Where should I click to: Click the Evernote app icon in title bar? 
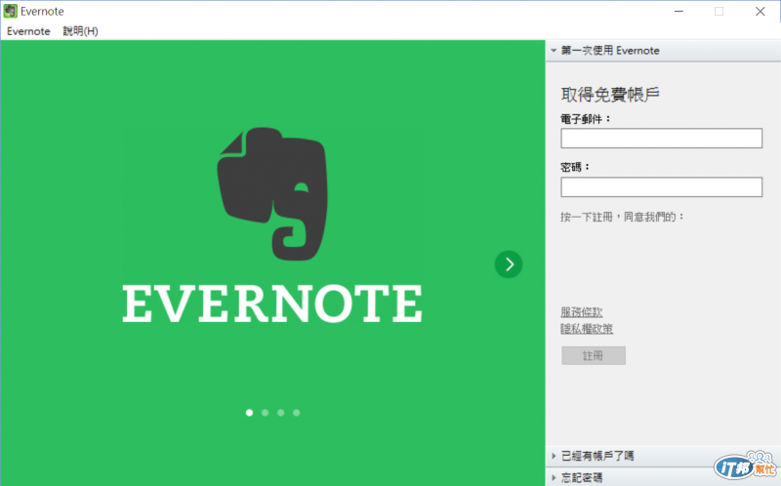(x=10, y=11)
